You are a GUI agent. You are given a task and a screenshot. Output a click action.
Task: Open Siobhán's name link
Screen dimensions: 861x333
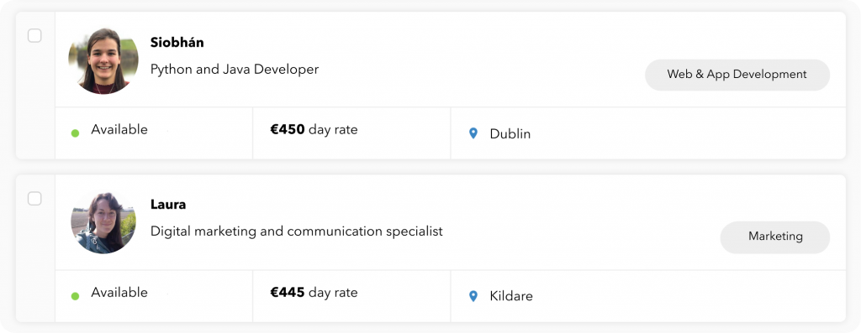(x=177, y=42)
